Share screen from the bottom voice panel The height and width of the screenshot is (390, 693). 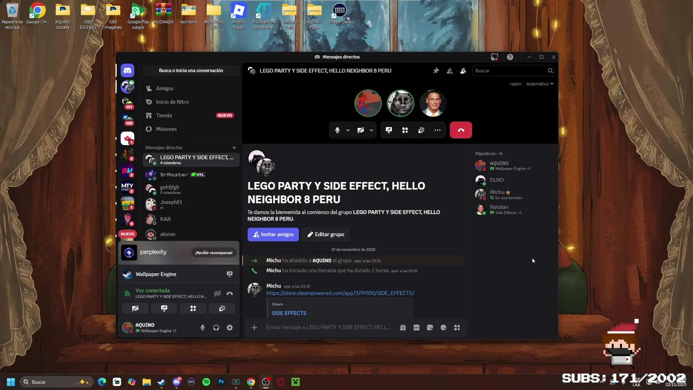[x=164, y=308]
